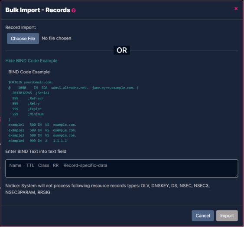Image resolution: width=244 pixels, height=227 pixels.
Task: Open the help icon beside Bulk Import title
Action: coord(74,10)
